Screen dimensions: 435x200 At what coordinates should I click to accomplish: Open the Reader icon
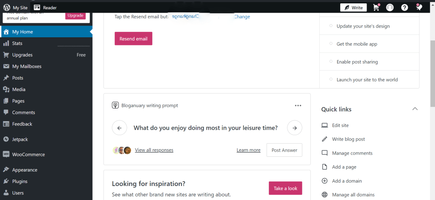click(37, 8)
